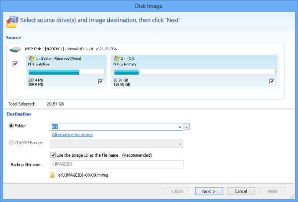Toggle the whole MBR Disk 1 checkbox
298x202 pixels.
coord(15,64)
